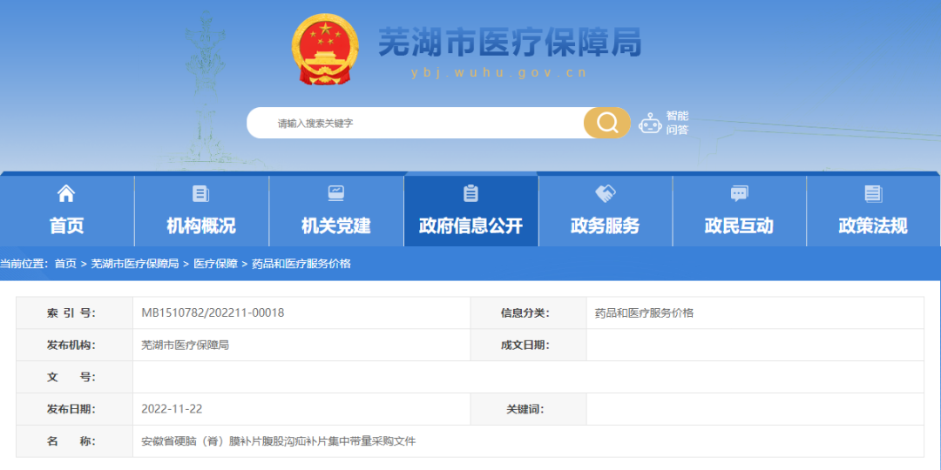Type in the 请输入搜索关键字 search field
The image size is (941, 470).
418,123
